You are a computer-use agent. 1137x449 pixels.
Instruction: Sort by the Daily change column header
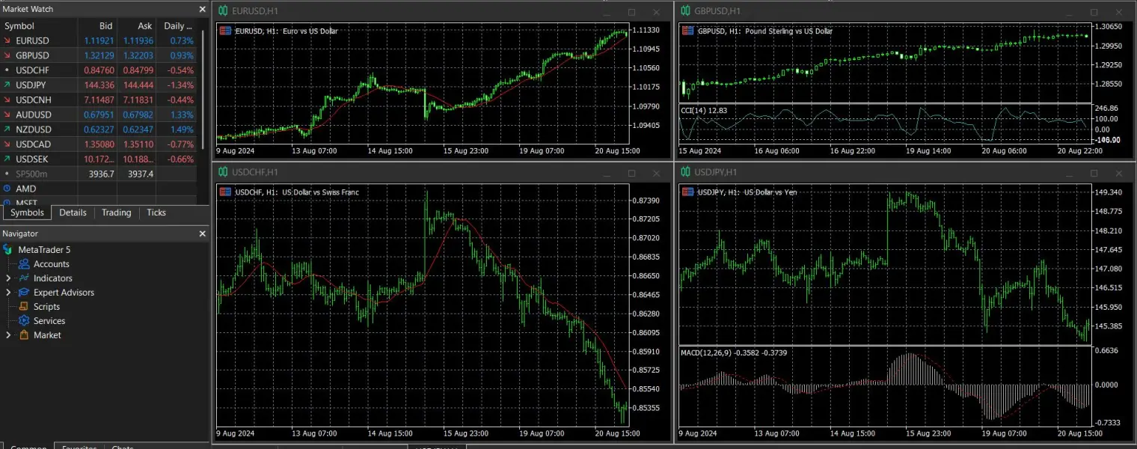[178, 26]
